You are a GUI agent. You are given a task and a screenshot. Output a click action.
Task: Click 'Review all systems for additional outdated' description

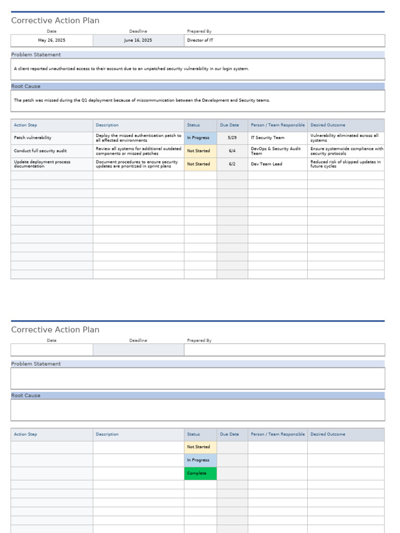click(x=139, y=151)
